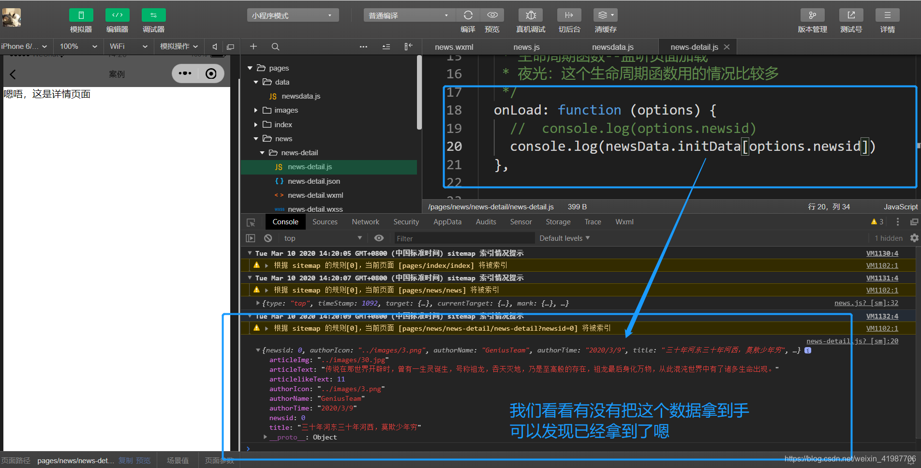This screenshot has height=468, width=921.
Task: Open the VM1130:4 source link
Action: pyautogui.click(x=882, y=253)
